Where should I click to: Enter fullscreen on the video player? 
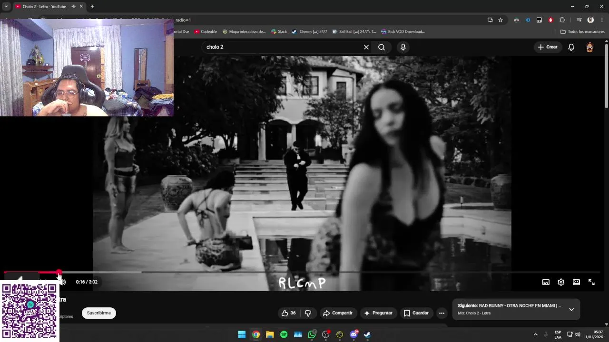[x=591, y=282]
